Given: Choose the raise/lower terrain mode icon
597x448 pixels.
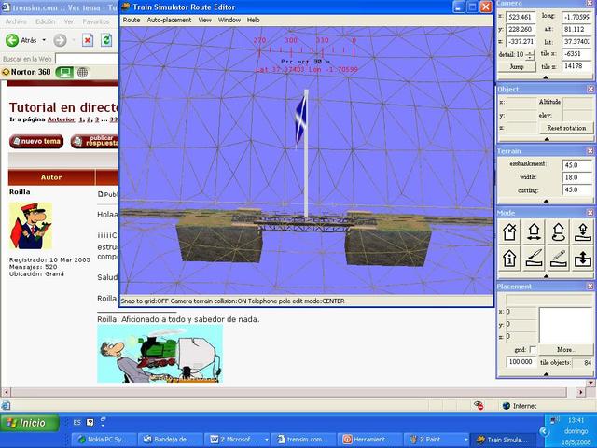Looking at the screenshot, I should point(582,258).
